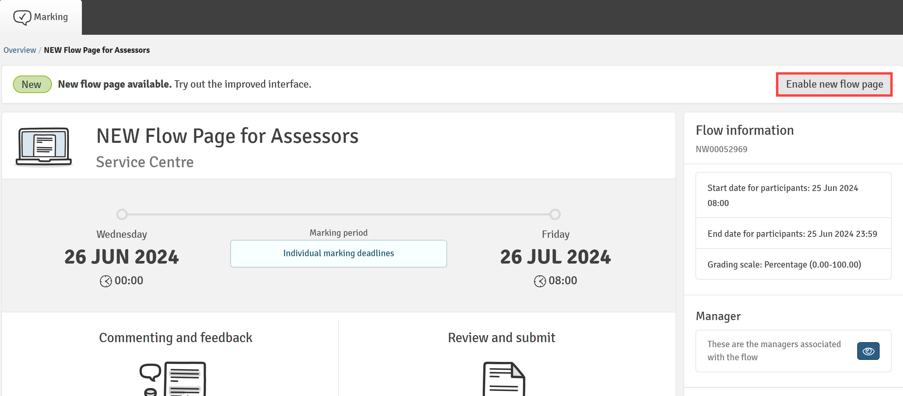Click the New flow page available message
This screenshot has width=903, height=396.
(184, 84)
